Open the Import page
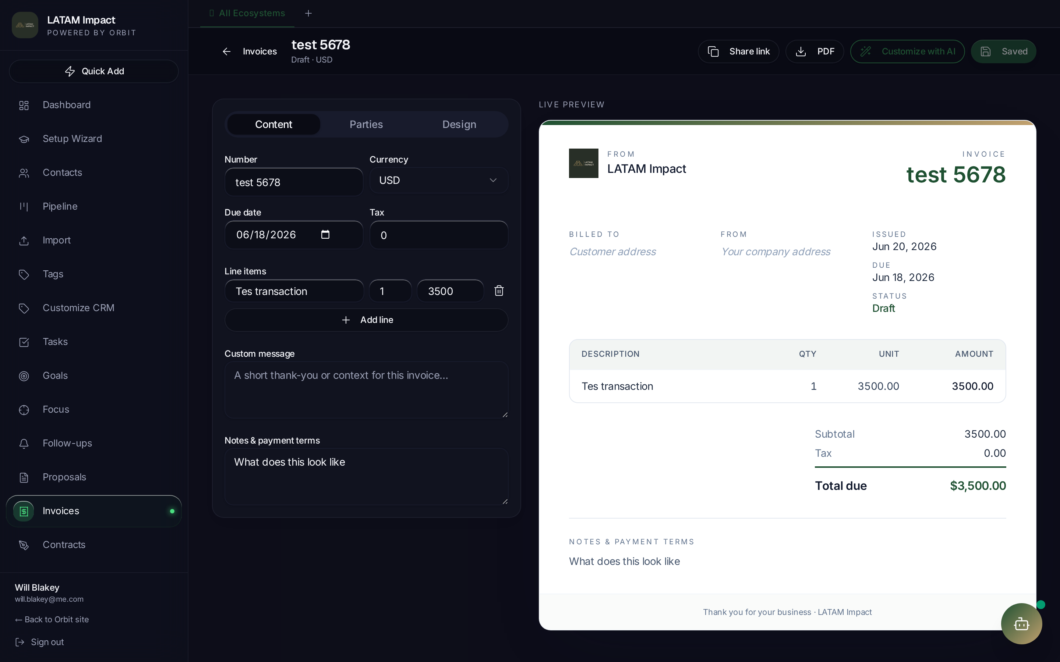The width and height of the screenshot is (1060, 662). pyautogui.click(x=94, y=241)
